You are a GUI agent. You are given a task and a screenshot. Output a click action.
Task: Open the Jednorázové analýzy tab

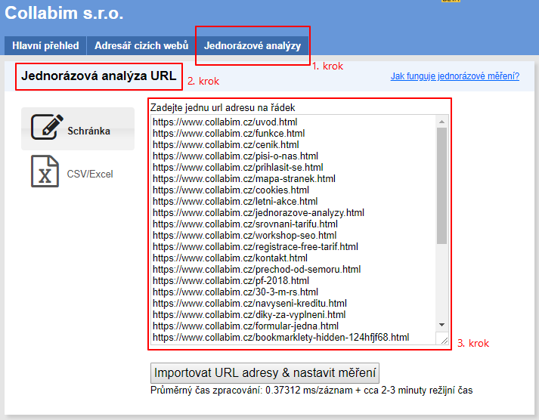click(252, 45)
